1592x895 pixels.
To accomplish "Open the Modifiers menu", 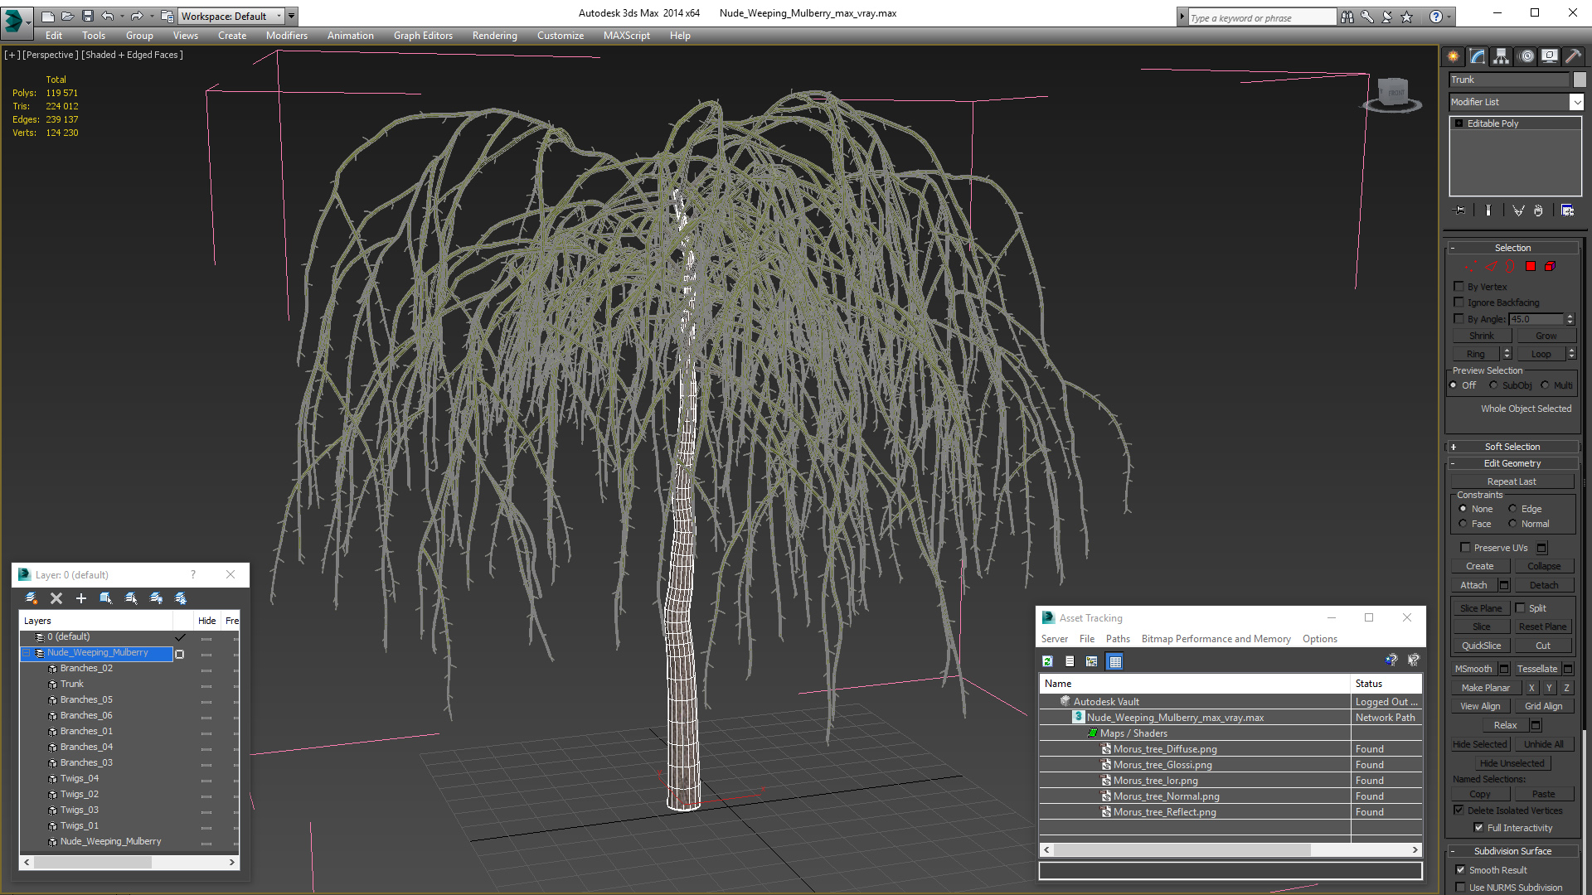I will click(x=286, y=36).
